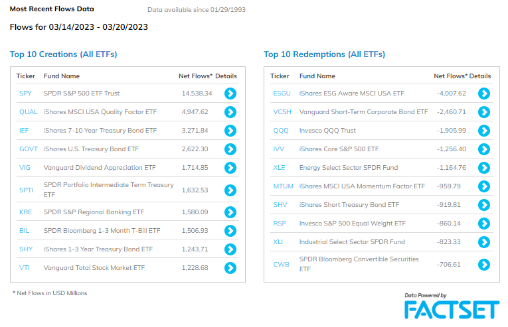This screenshot has width=508, height=327.
Task: Click SPDR S&P 500 ETF Trust name
Action: (x=82, y=94)
